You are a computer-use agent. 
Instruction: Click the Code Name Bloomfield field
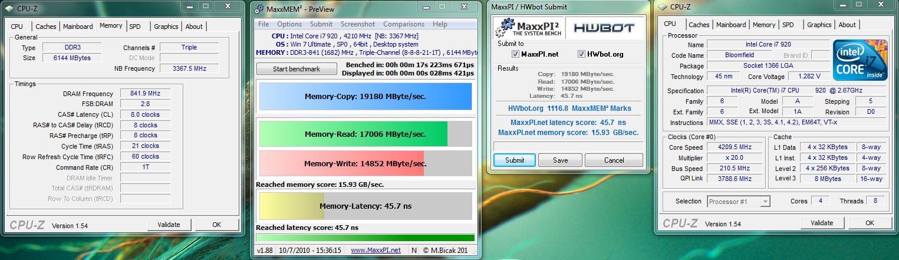point(739,55)
